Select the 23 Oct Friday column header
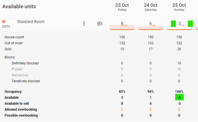 pyautogui.click(x=122, y=7)
